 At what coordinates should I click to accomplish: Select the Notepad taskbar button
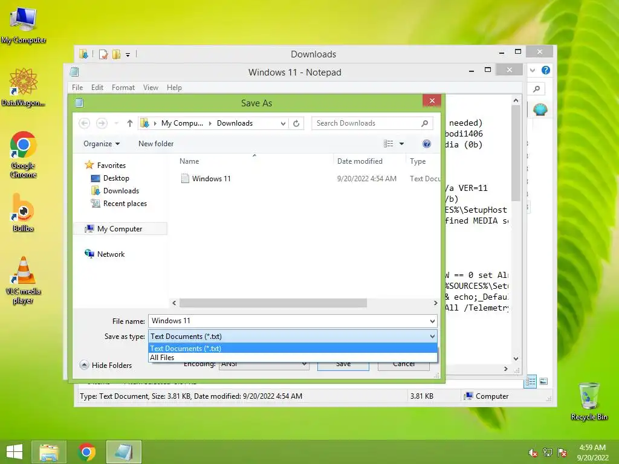123,452
